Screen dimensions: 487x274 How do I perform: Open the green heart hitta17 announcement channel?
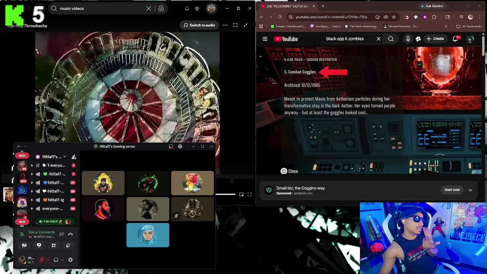coord(56,174)
